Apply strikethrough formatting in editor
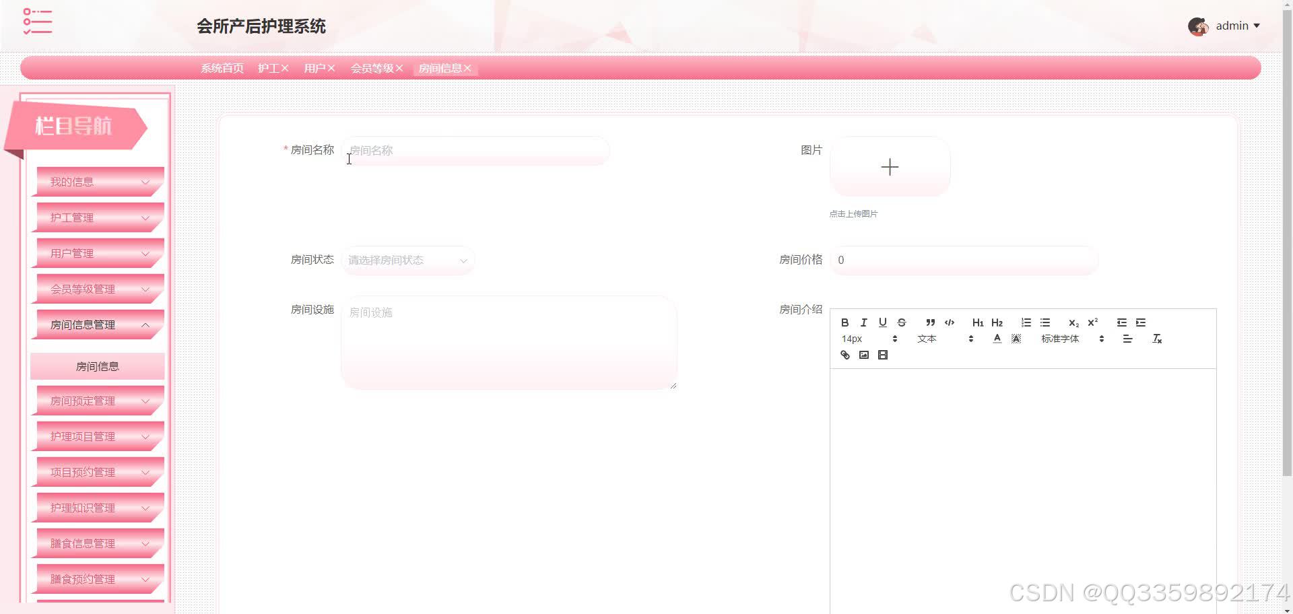The image size is (1293, 614). point(902,322)
